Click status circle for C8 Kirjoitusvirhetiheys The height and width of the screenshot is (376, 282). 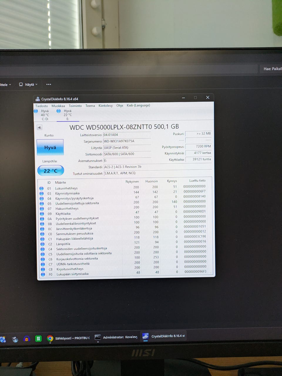pos(43,269)
